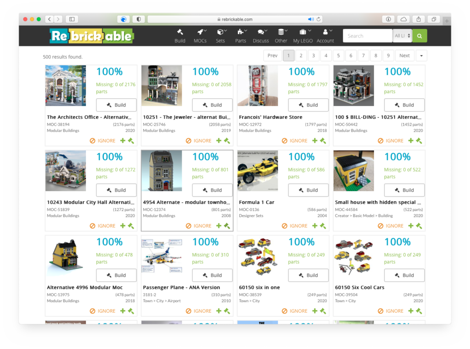Open the Parts menu
Screen dimensions: 470x349
241,35
